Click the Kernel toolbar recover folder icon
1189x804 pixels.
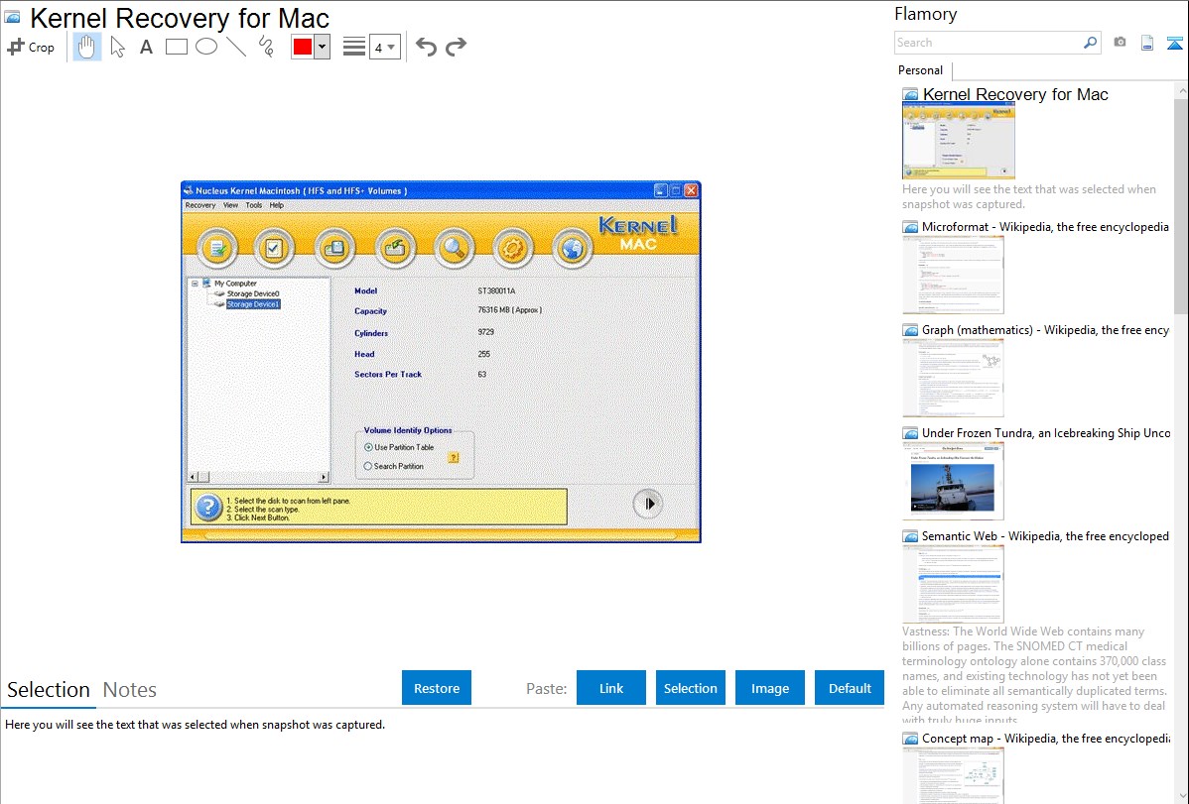pos(394,249)
